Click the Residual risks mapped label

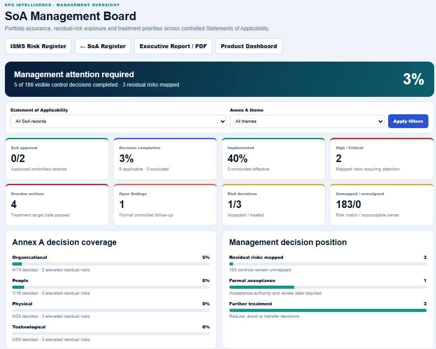tap(256, 258)
